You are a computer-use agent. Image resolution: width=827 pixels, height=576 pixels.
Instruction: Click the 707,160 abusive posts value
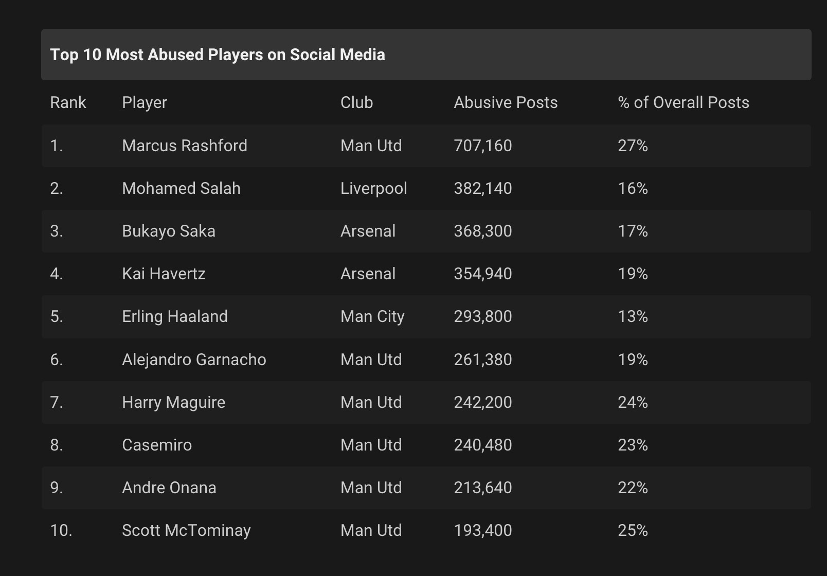coord(482,146)
